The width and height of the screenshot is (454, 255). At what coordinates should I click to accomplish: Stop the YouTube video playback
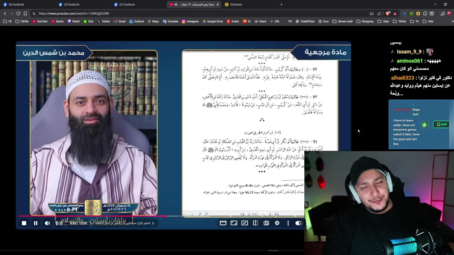point(24,223)
